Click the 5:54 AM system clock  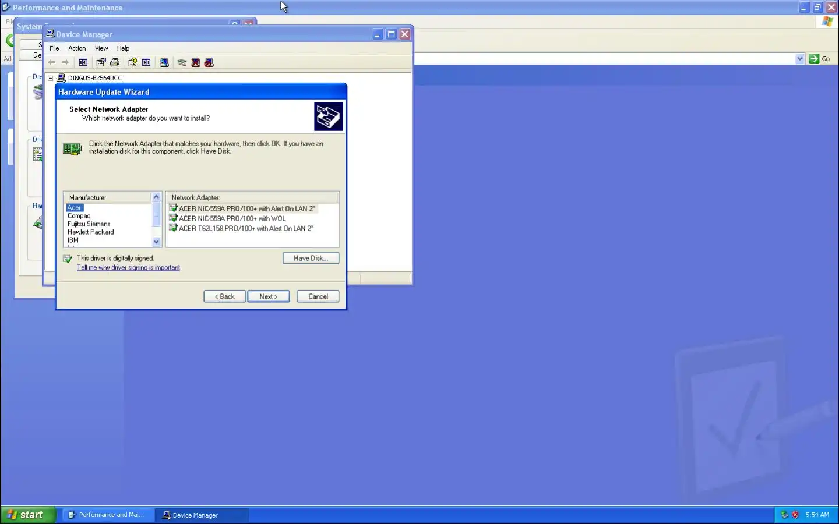pyautogui.click(x=817, y=515)
